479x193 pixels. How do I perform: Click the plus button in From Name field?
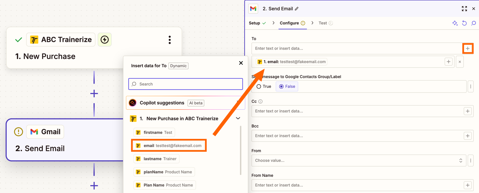click(x=467, y=185)
